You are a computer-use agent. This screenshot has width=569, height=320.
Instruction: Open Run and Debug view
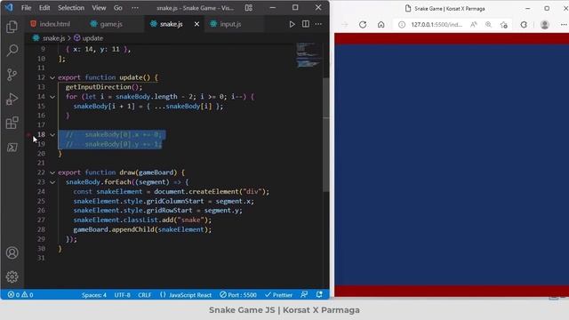(x=12, y=99)
